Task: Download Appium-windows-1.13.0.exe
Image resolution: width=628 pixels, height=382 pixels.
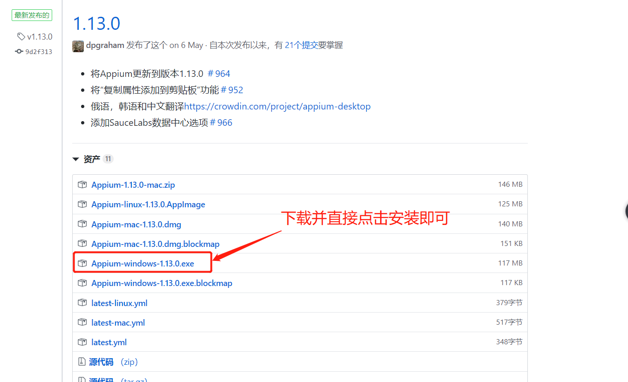Action: 143,264
